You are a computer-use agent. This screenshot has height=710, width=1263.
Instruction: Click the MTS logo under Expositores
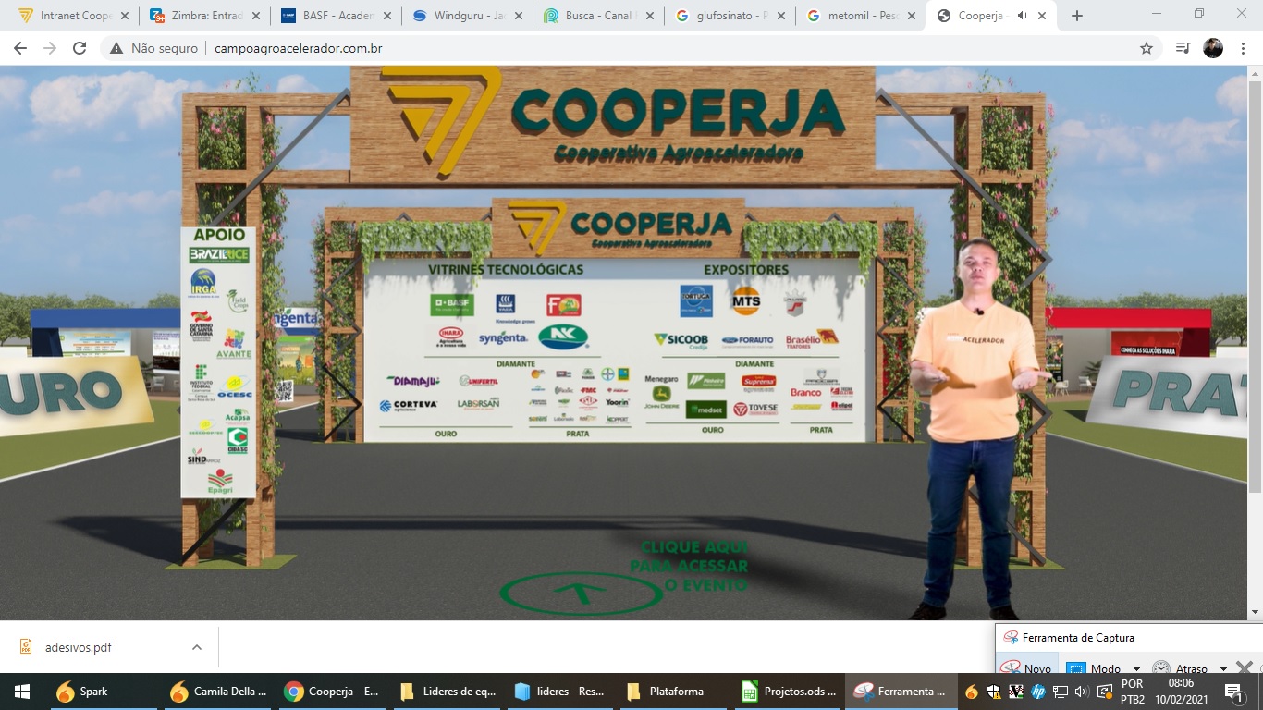[746, 300]
